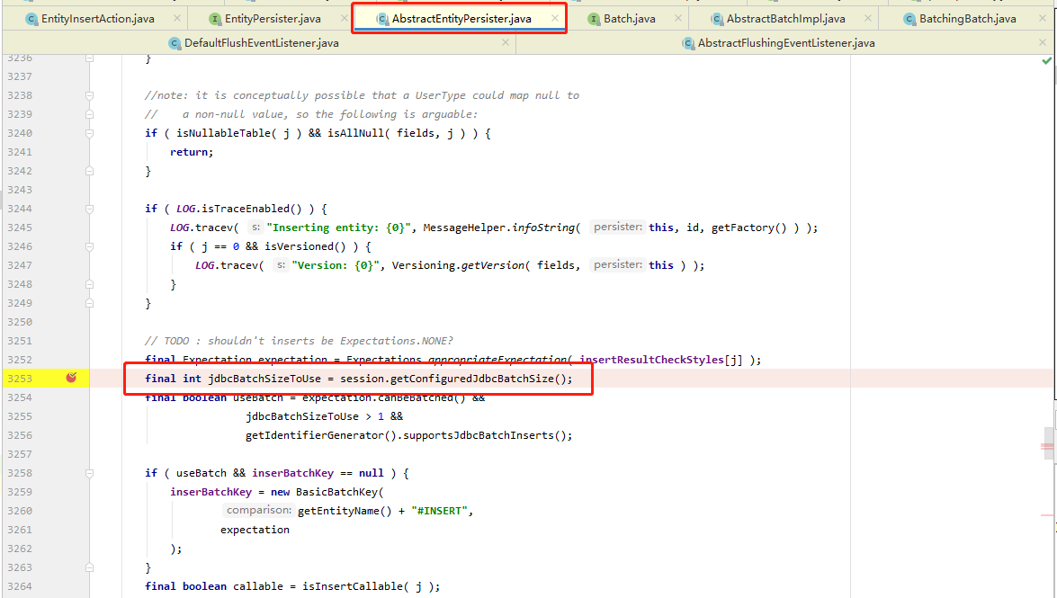This screenshot has width=1057, height=598.
Task: Close the AbstractFlushingEventListener.java tab
Action: [1043, 42]
